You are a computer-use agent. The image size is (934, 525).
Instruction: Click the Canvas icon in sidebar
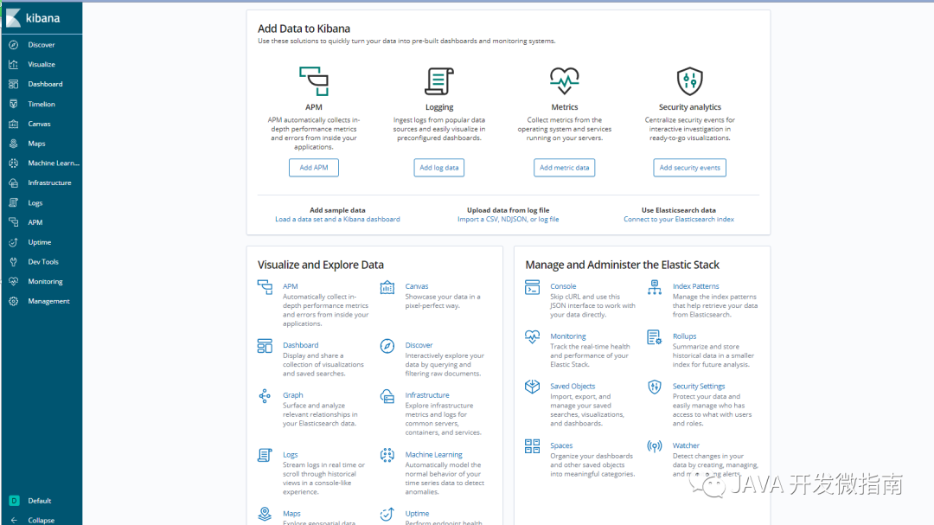click(x=14, y=124)
